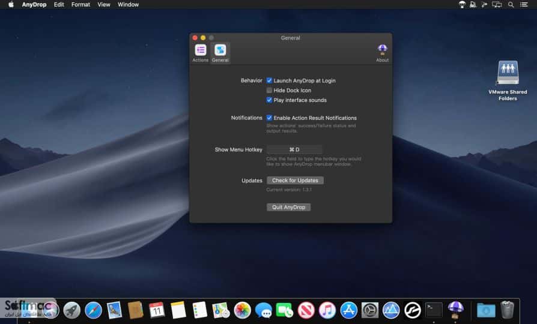Click the Quit AnyDrop button

pos(288,207)
